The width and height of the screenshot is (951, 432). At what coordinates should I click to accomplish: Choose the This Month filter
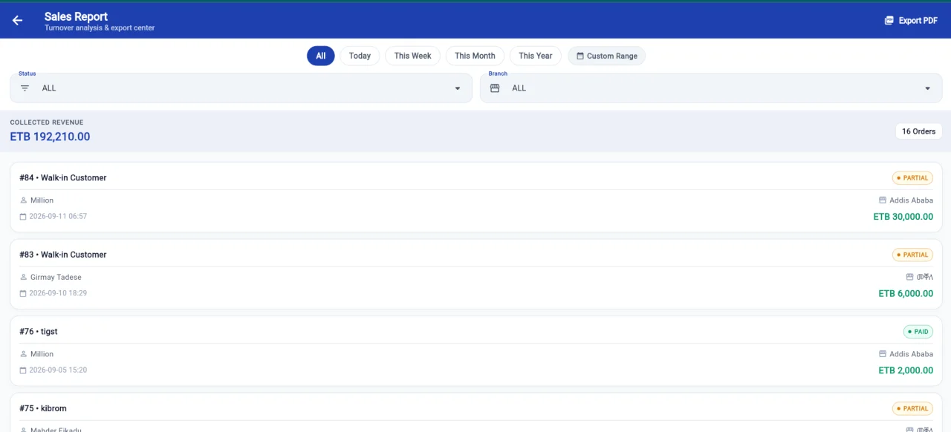click(x=475, y=56)
